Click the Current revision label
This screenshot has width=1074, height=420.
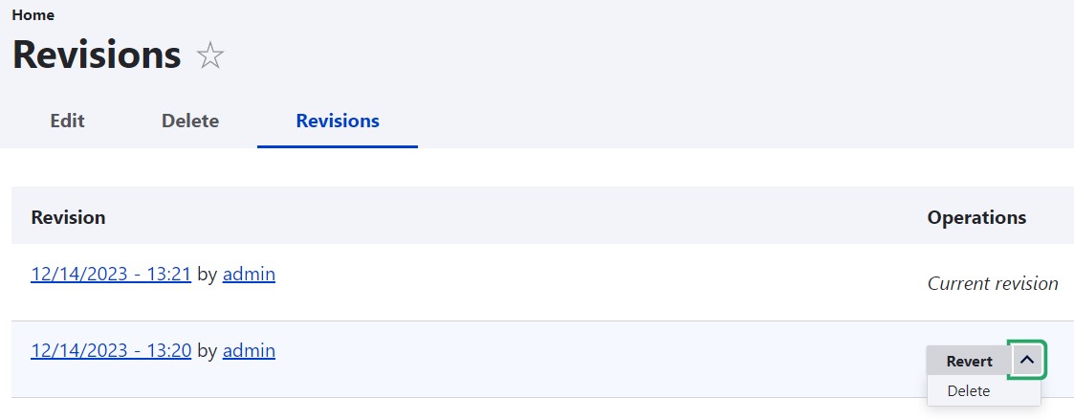[x=993, y=283]
